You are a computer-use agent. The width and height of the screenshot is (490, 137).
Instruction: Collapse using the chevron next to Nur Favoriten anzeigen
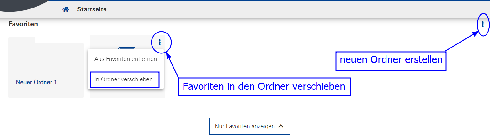281,126
